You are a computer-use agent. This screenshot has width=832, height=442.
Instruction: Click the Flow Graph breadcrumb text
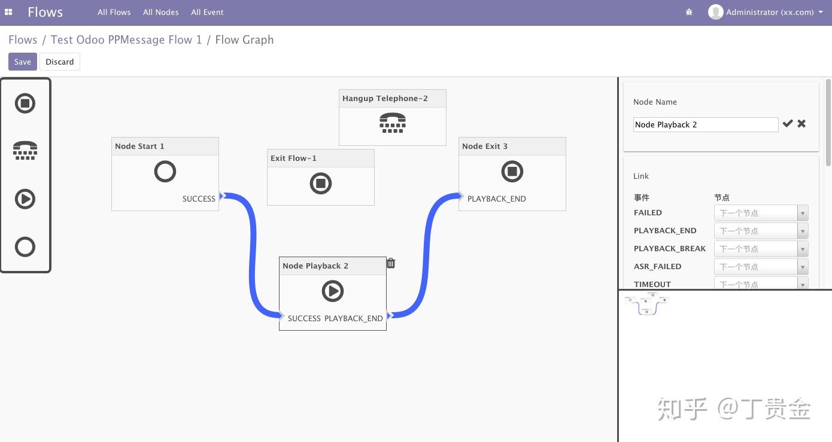pos(244,39)
